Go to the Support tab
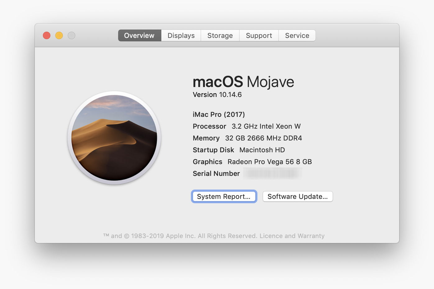Image resolution: width=434 pixels, height=289 pixels. point(259,35)
